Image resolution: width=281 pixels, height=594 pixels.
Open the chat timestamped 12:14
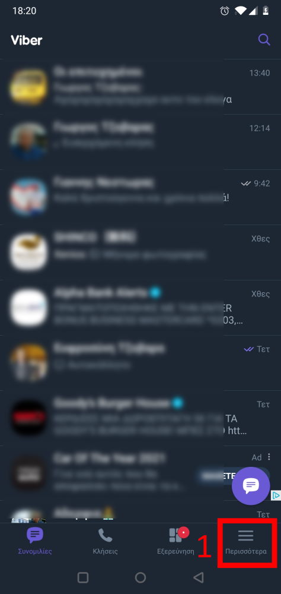point(140,142)
